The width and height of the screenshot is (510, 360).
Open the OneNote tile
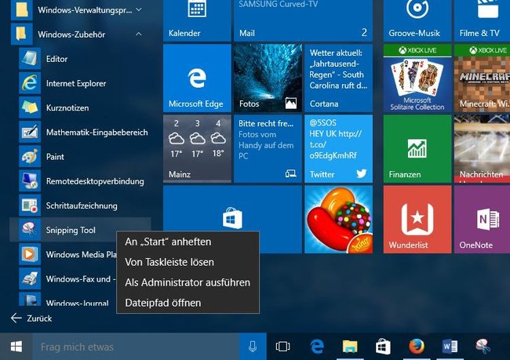pyautogui.click(x=482, y=219)
